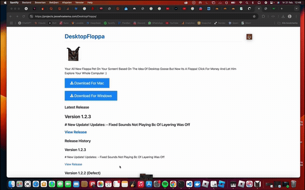Screen dimensions: 305x190
Task: Open Google Chrome from the dock
Action: point(173,184)
